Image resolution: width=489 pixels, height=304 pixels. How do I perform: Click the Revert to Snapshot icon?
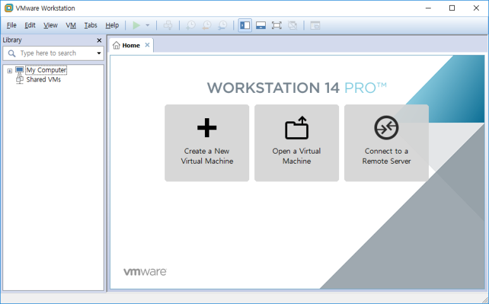tap(206, 25)
